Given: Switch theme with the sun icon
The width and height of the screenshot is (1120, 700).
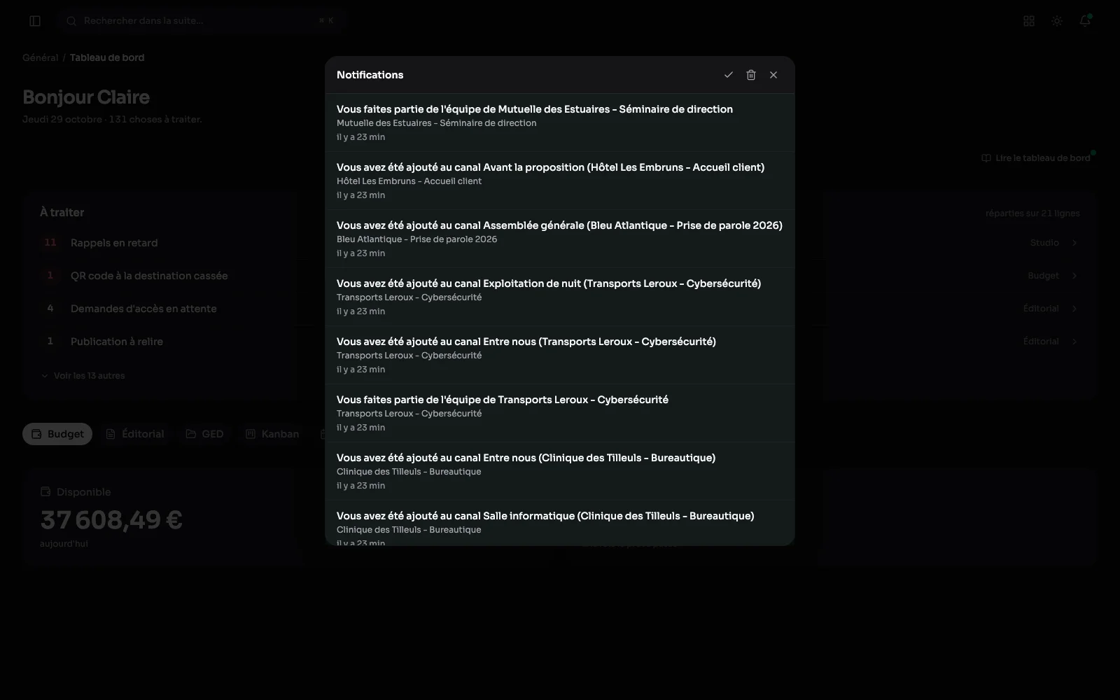Looking at the screenshot, I should 1057,21.
